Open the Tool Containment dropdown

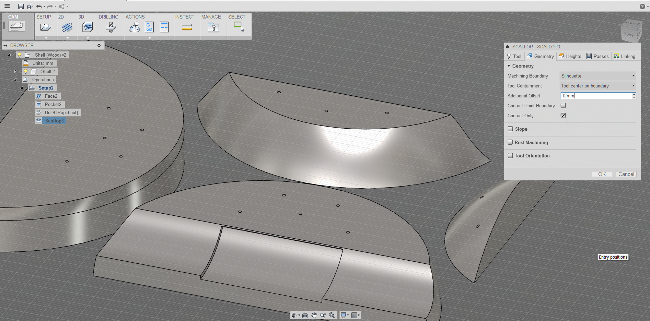(598, 86)
